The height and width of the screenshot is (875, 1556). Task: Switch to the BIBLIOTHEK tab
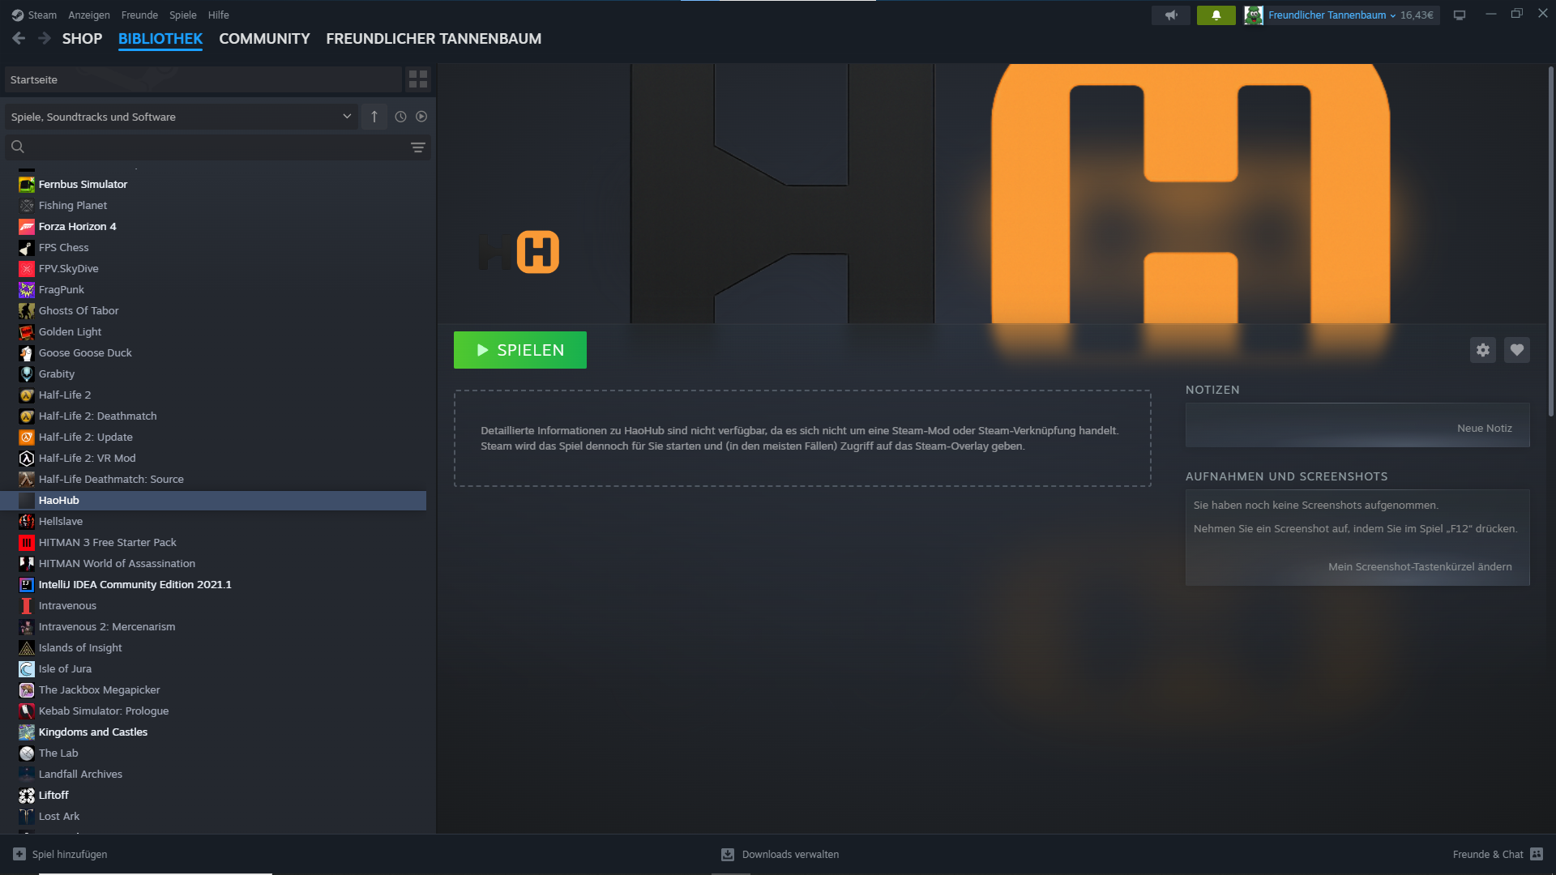point(160,38)
